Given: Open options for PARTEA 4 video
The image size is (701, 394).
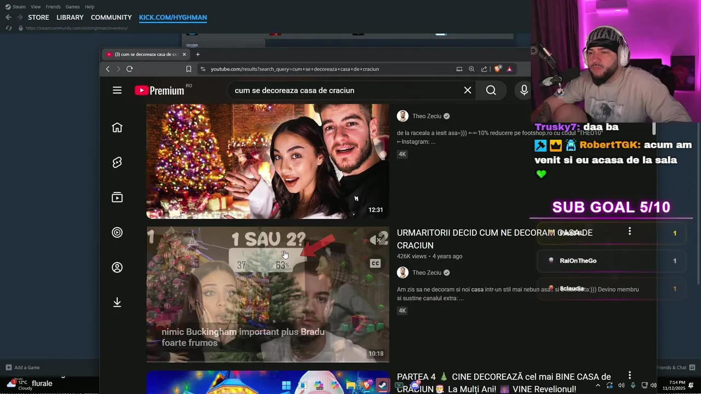Looking at the screenshot, I should (629, 375).
